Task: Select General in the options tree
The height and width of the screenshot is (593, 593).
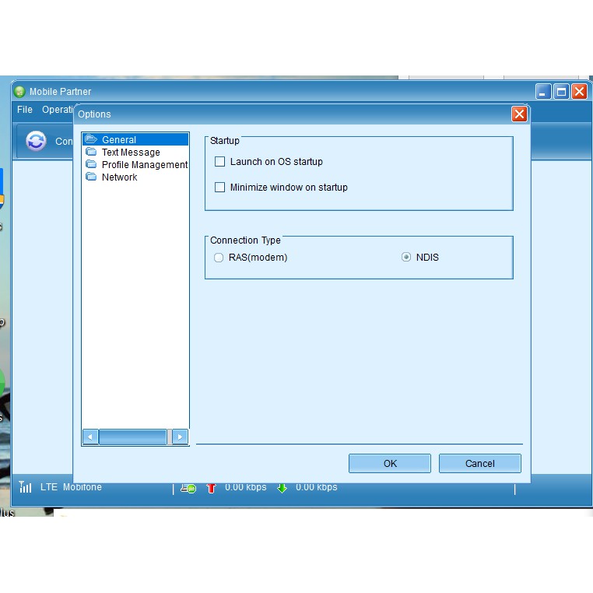Action: [x=119, y=140]
